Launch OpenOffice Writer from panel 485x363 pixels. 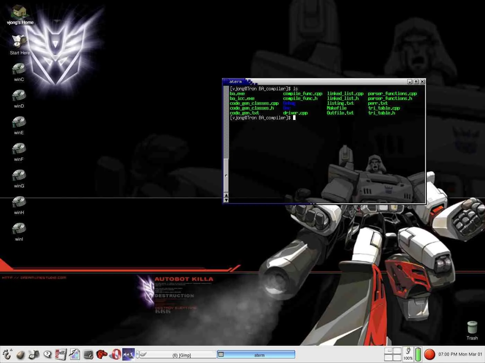[x=74, y=354]
